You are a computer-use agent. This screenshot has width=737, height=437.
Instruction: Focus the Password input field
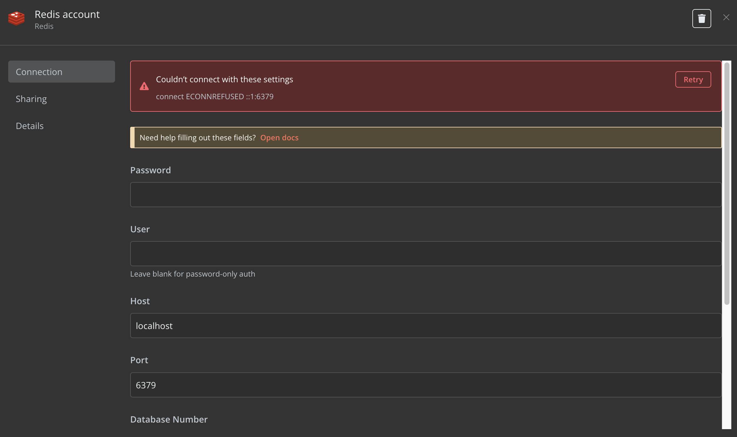tap(426, 195)
